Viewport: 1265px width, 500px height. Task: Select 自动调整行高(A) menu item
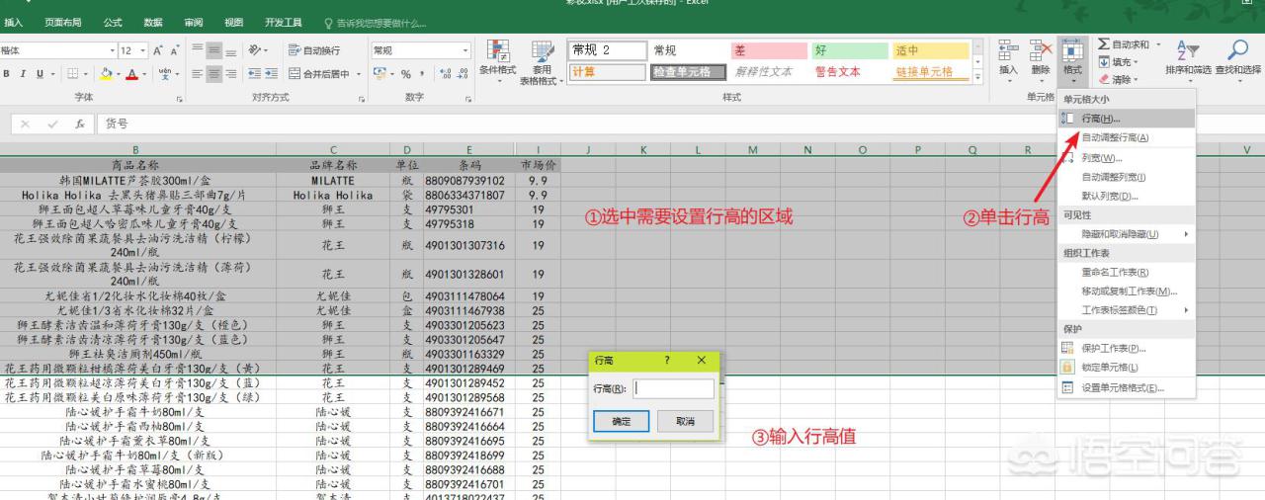[x=1126, y=137]
